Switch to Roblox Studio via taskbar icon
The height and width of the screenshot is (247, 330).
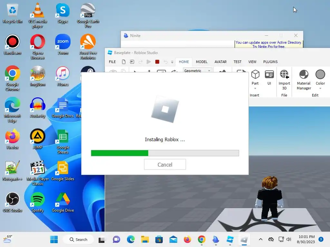(230, 239)
